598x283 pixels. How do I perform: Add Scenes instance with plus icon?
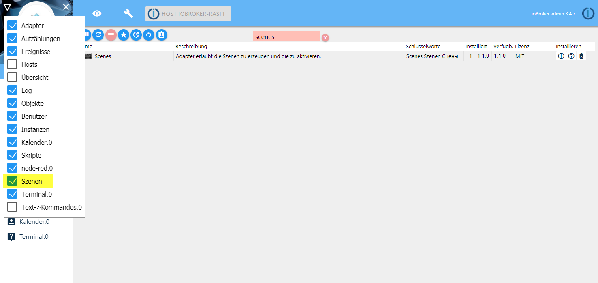click(x=561, y=56)
